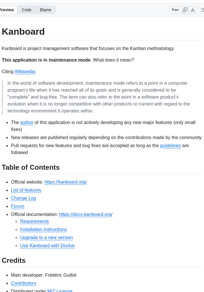Viewport: 204px width, 292px height.
Task: Download the raw file icon
Action: tap(193, 10)
